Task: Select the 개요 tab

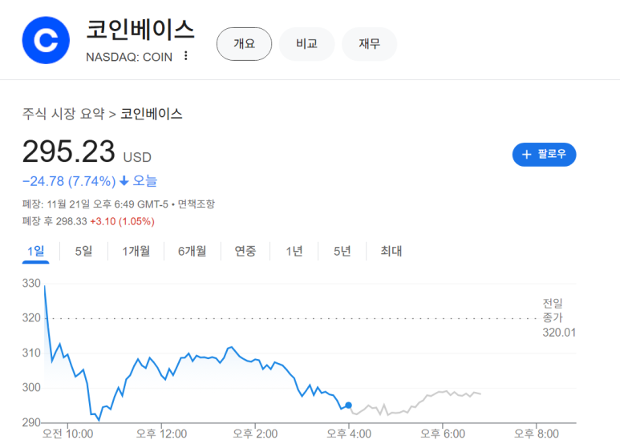Action: pos(244,44)
